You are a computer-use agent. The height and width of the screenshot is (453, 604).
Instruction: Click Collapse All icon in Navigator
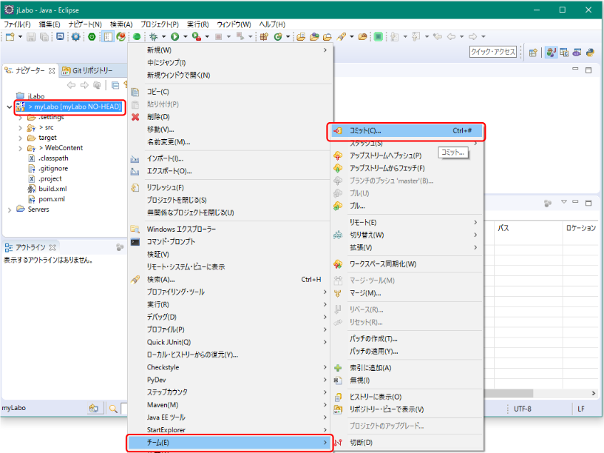[115, 85]
